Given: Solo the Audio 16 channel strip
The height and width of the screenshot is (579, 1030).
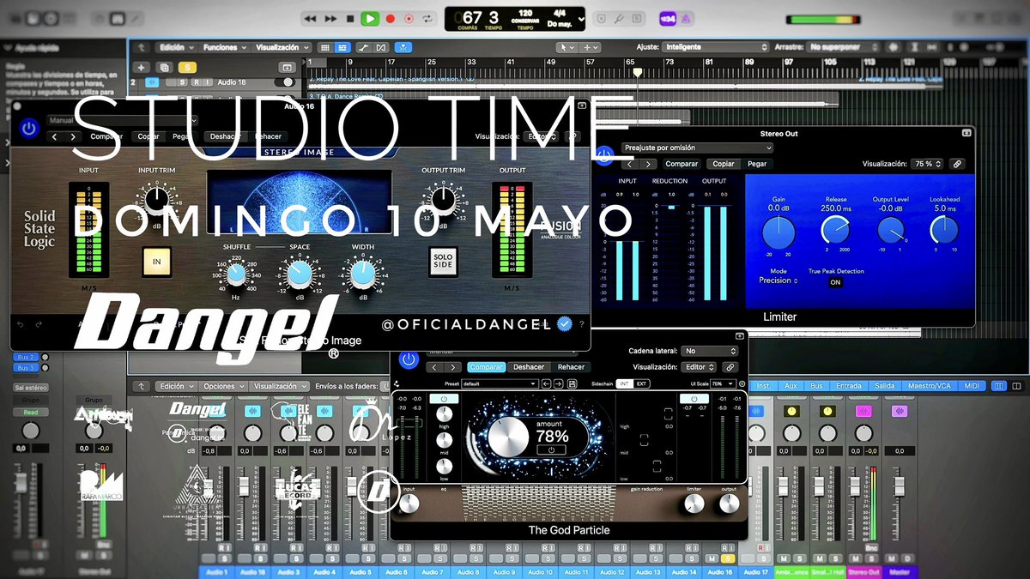Looking at the screenshot, I should 730,558.
